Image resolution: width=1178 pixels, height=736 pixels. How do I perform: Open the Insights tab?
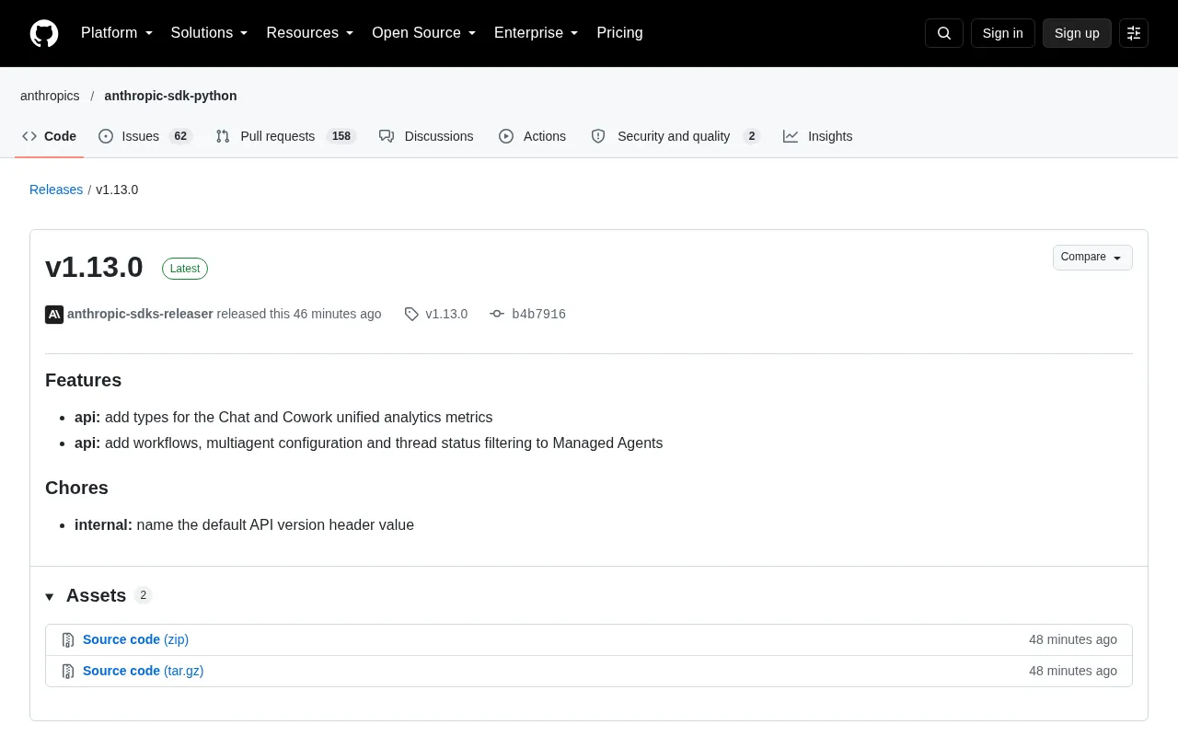click(818, 136)
